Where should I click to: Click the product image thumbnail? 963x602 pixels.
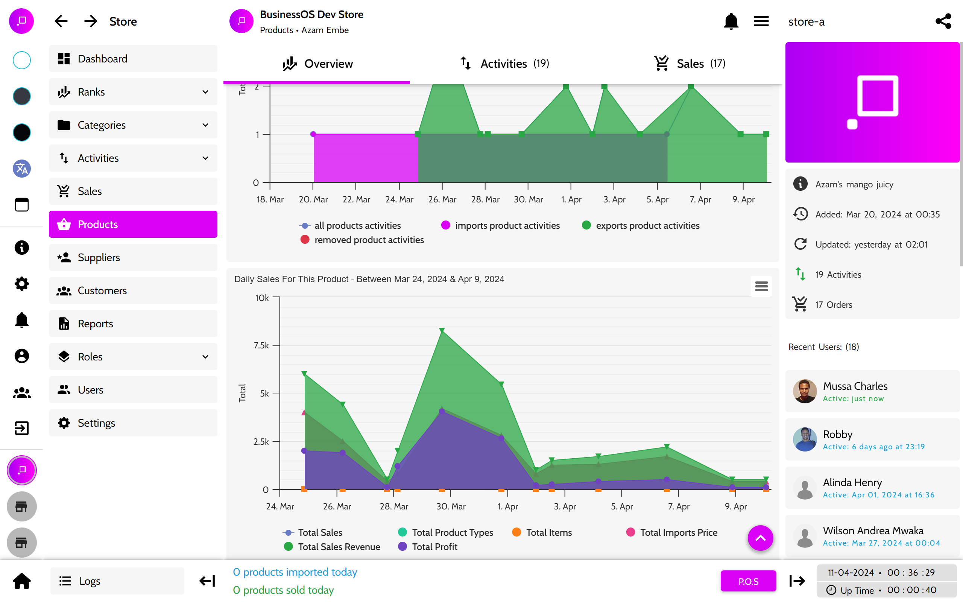click(x=872, y=102)
